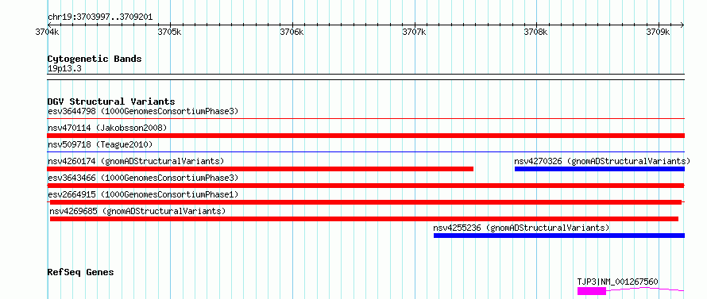Viewport: 707px width, 299px height.
Task: Open the nsv509718 Teague2010 variant label
Action: 100,144
